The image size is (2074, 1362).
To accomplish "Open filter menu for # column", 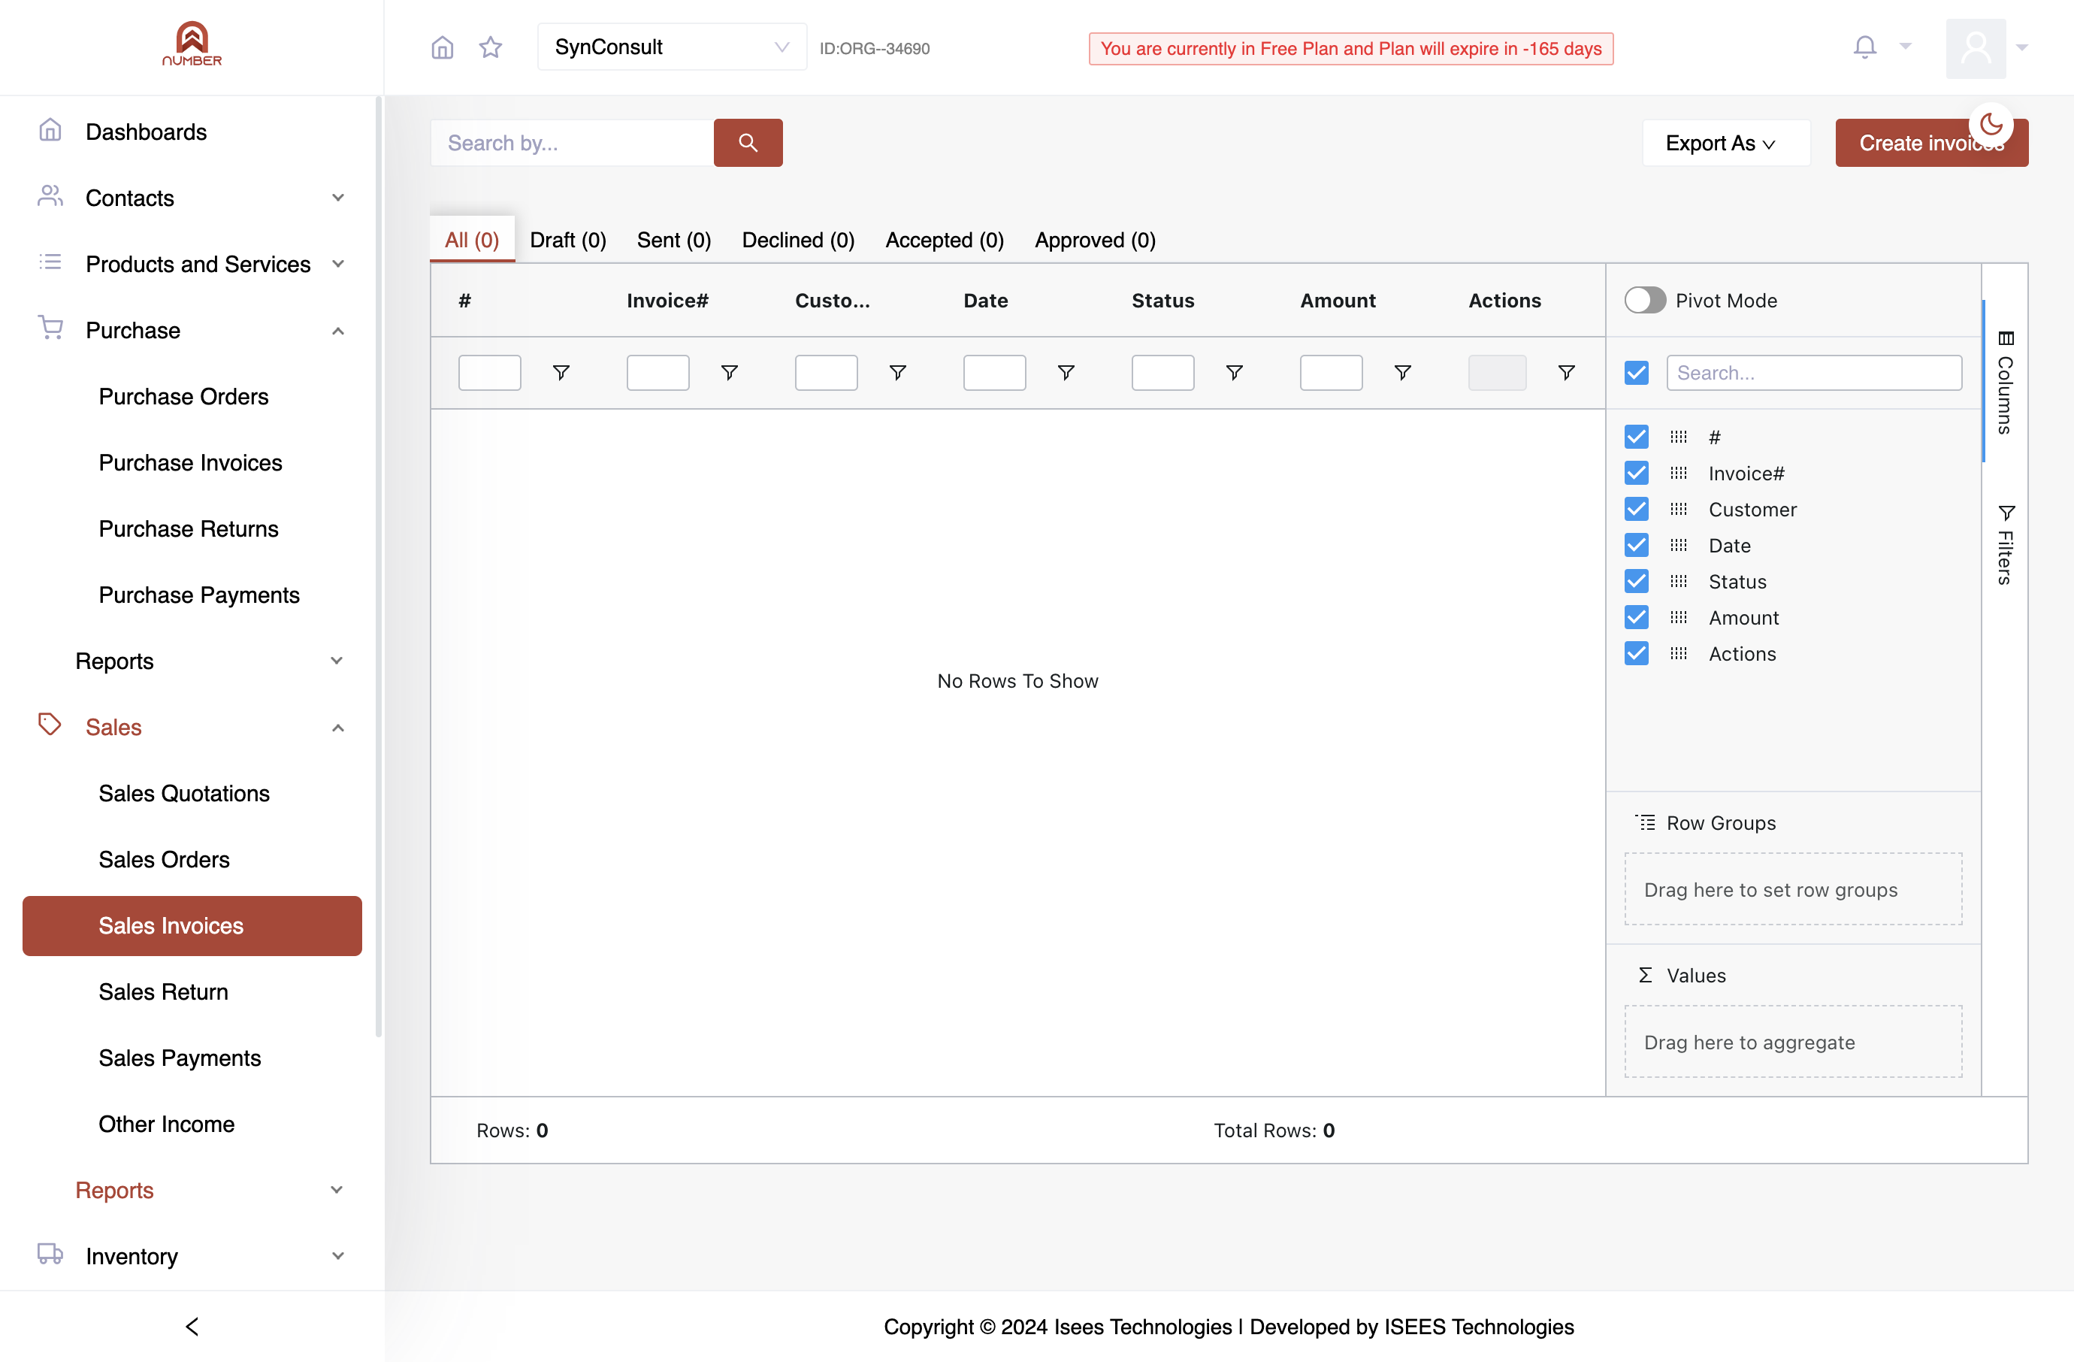I will (x=561, y=373).
